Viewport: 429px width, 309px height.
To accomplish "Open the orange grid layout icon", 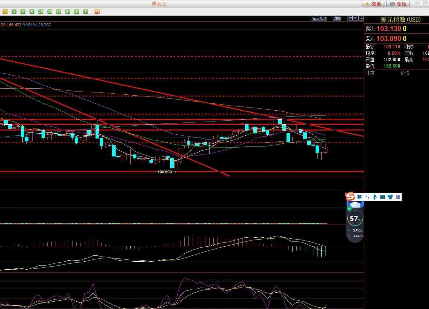I will tap(97, 12).
